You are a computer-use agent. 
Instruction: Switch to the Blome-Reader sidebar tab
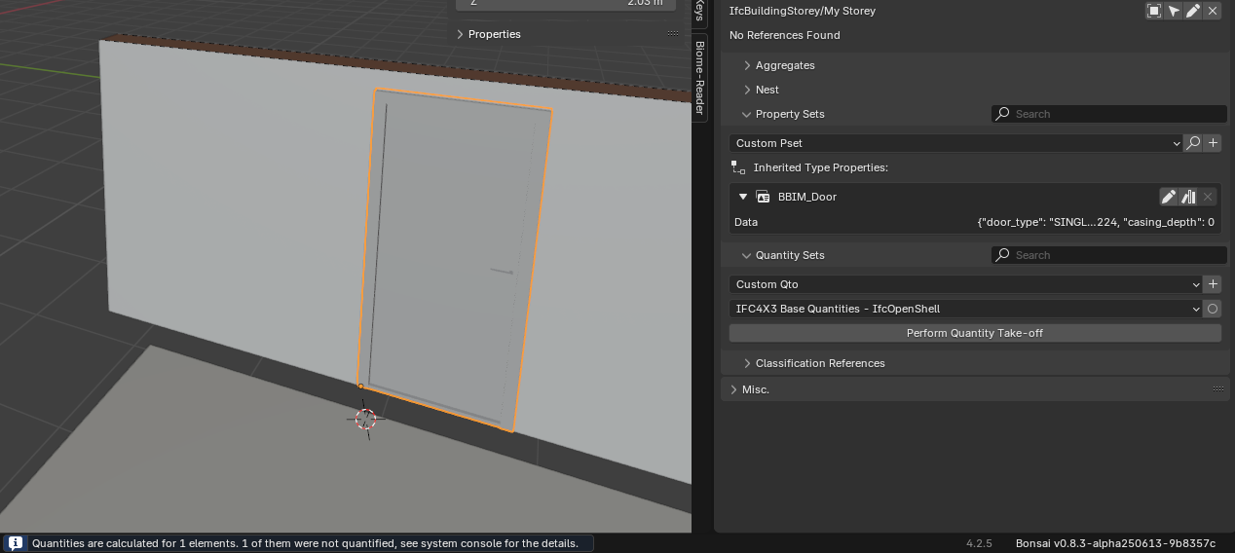[699, 77]
